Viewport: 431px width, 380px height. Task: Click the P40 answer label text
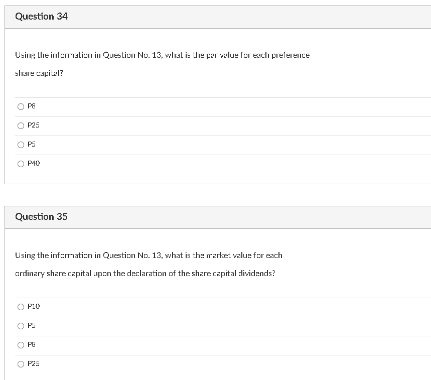[33, 163]
